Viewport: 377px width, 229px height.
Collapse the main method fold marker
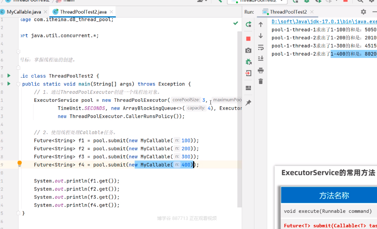coord(18,84)
